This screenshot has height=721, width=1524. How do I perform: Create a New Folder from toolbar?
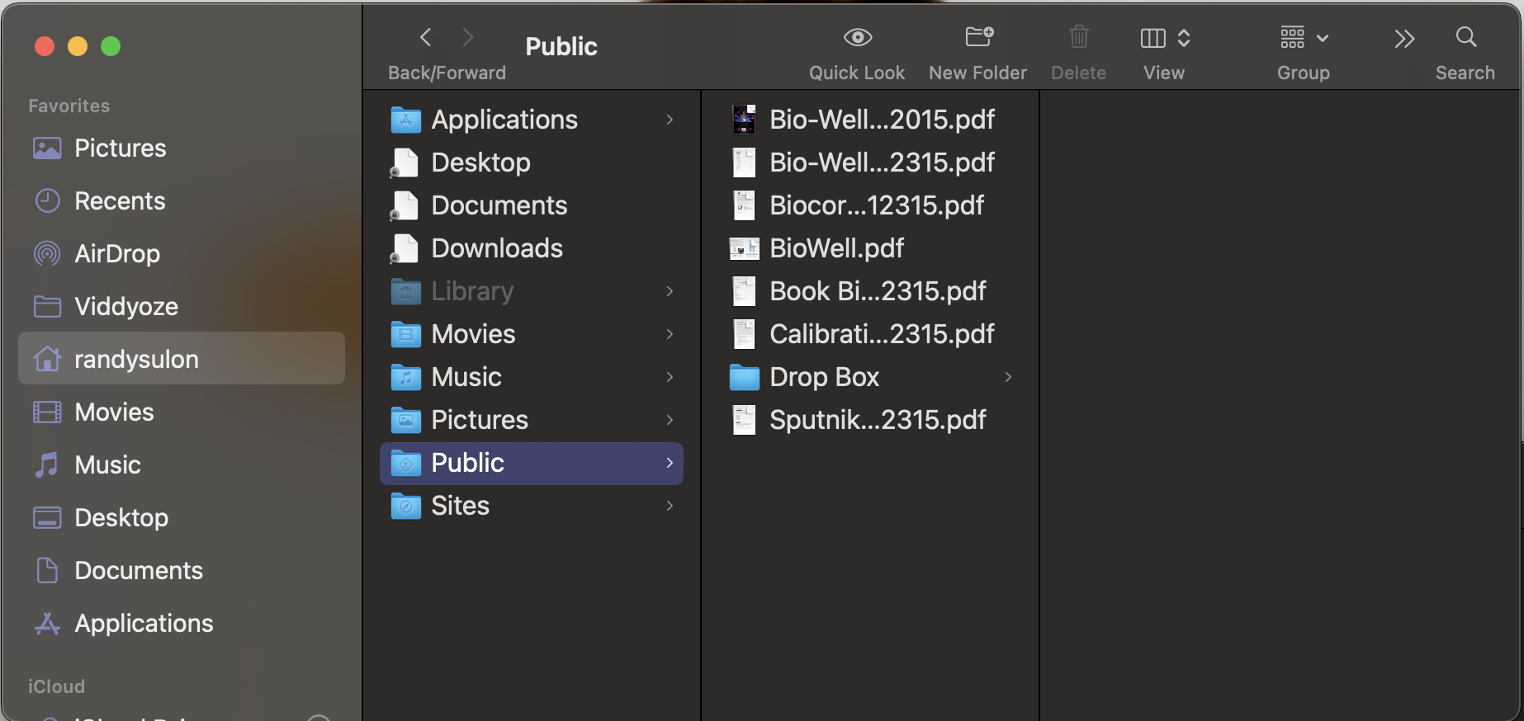point(978,38)
